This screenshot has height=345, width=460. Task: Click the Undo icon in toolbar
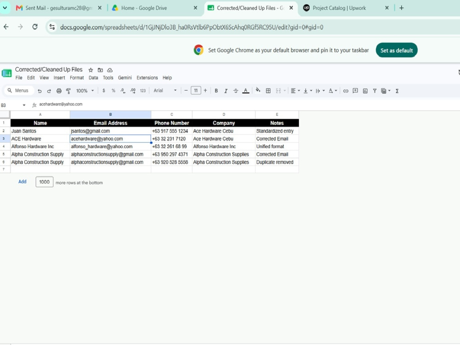pos(40,91)
